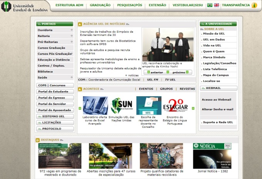The height and width of the screenshot is (179, 262).
Task: Open the yellow information icon
Action: (x=254, y=5)
